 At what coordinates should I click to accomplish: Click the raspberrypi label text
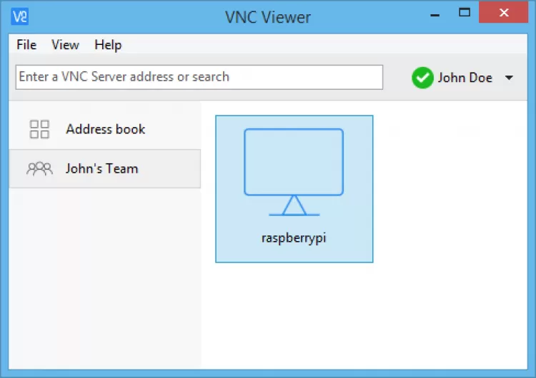(294, 237)
